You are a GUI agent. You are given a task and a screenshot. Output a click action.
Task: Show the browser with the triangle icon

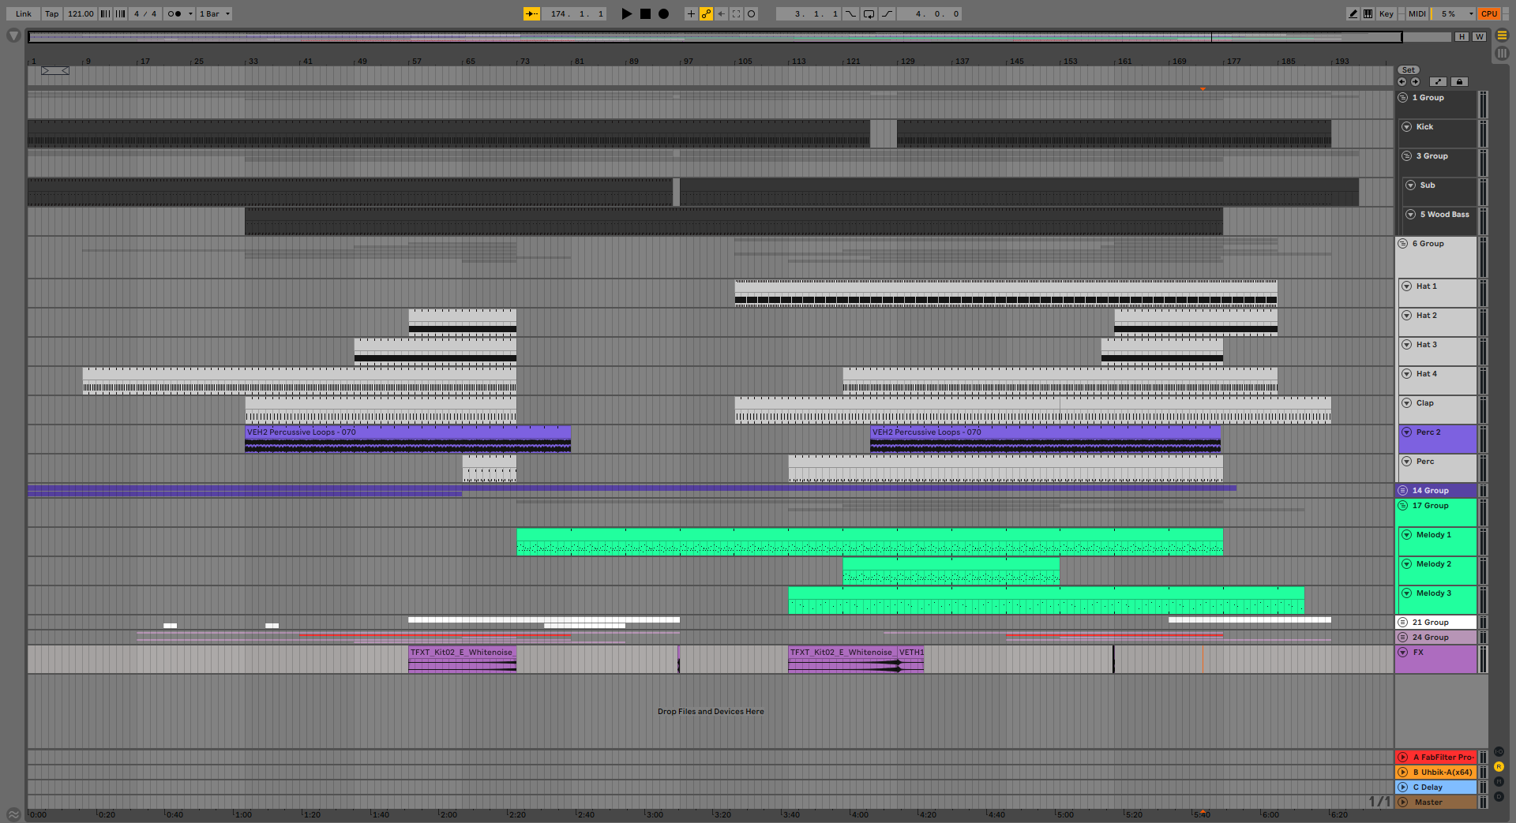tap(13, 36)
